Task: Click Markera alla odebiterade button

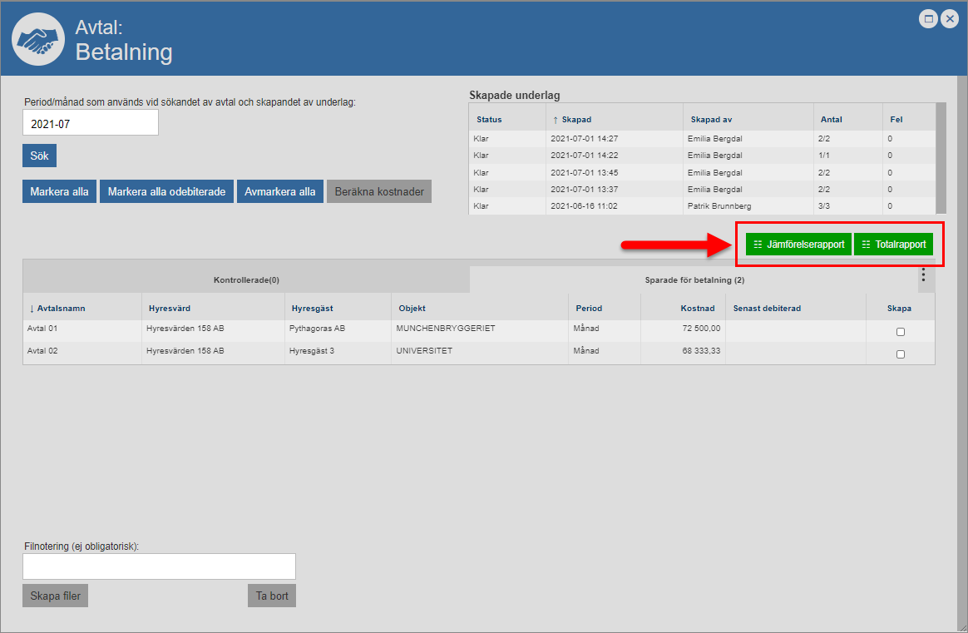Action: click(166, 191)
